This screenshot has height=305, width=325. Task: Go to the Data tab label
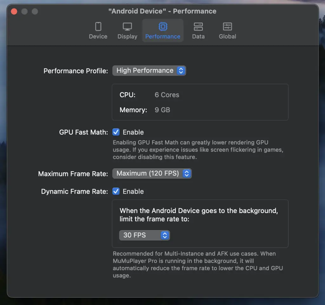(198, 36)
